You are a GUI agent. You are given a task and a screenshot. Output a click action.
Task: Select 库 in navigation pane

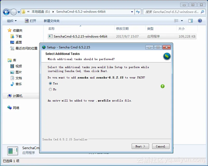[12, 60]
